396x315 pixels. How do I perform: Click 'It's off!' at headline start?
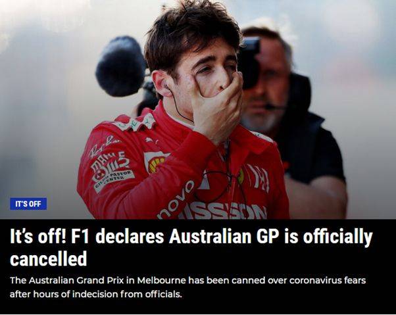38,237
